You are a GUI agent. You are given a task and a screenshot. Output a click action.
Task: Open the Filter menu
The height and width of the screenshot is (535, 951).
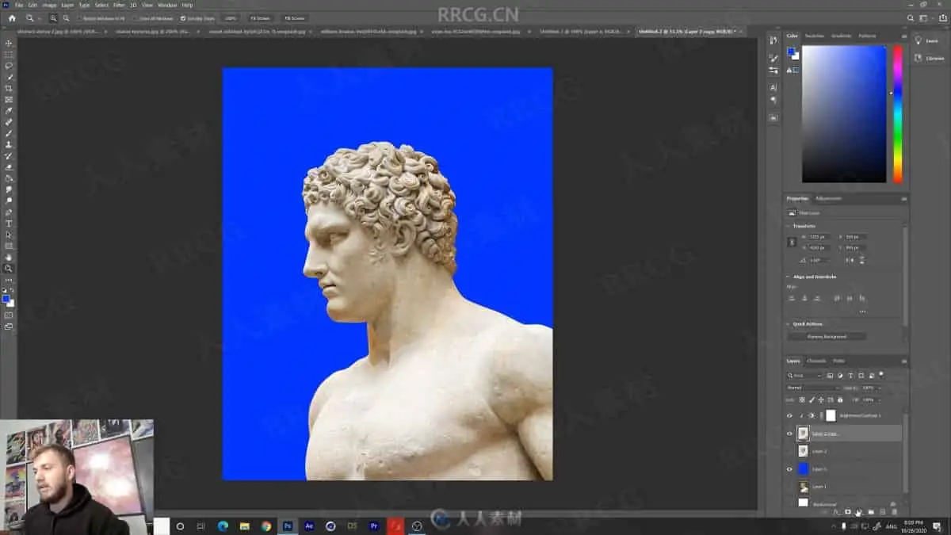coord(119,5)
